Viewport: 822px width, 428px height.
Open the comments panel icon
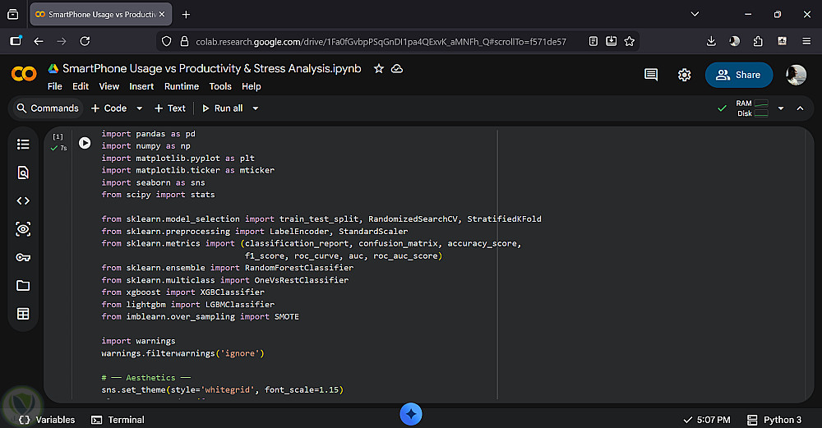(651, 75)
